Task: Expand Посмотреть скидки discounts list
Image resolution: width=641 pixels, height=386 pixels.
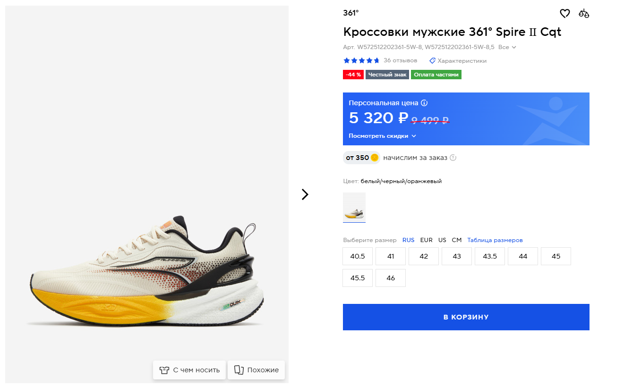Action: [x=382, y=136]
